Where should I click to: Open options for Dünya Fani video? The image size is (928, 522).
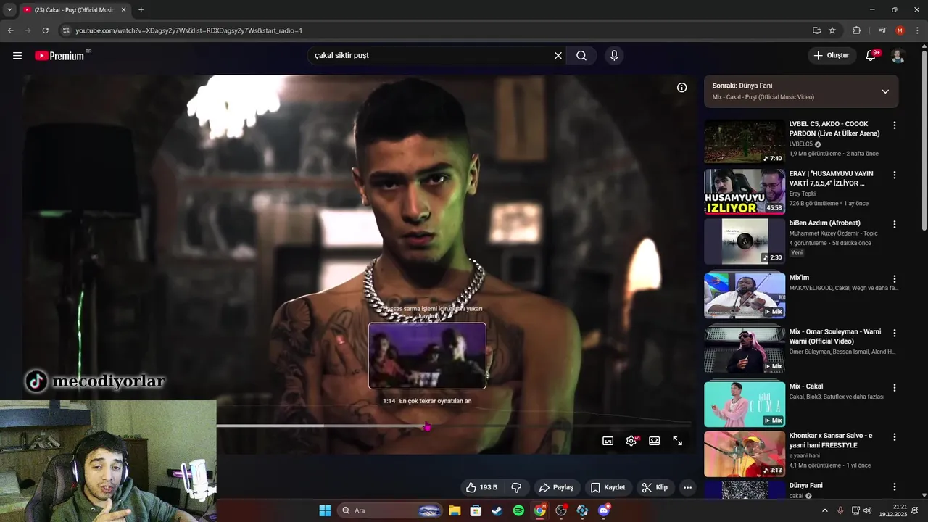click(x=895, y=487)
